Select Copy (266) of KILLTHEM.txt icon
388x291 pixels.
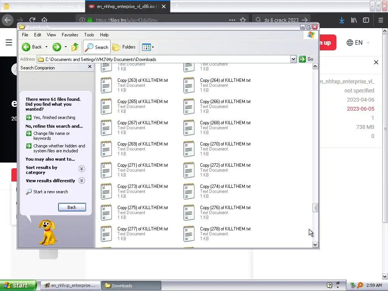(189, 106)
